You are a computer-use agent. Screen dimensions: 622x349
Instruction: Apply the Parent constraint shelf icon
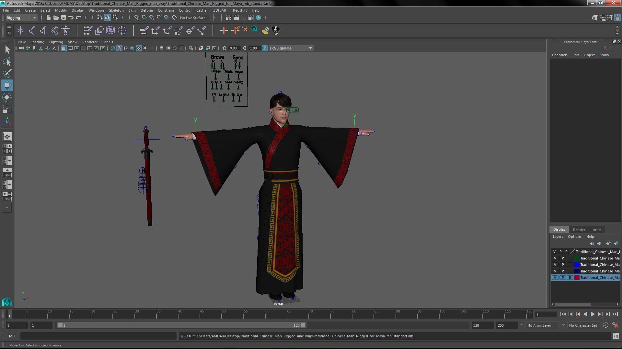click(144, 30)
